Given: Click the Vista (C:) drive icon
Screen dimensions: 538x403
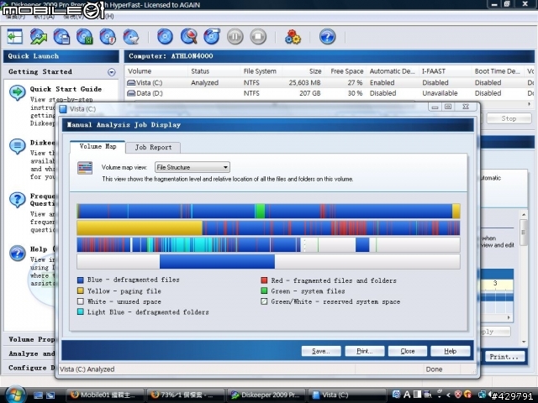Looking at the screenshot, I should click(131, 82).
